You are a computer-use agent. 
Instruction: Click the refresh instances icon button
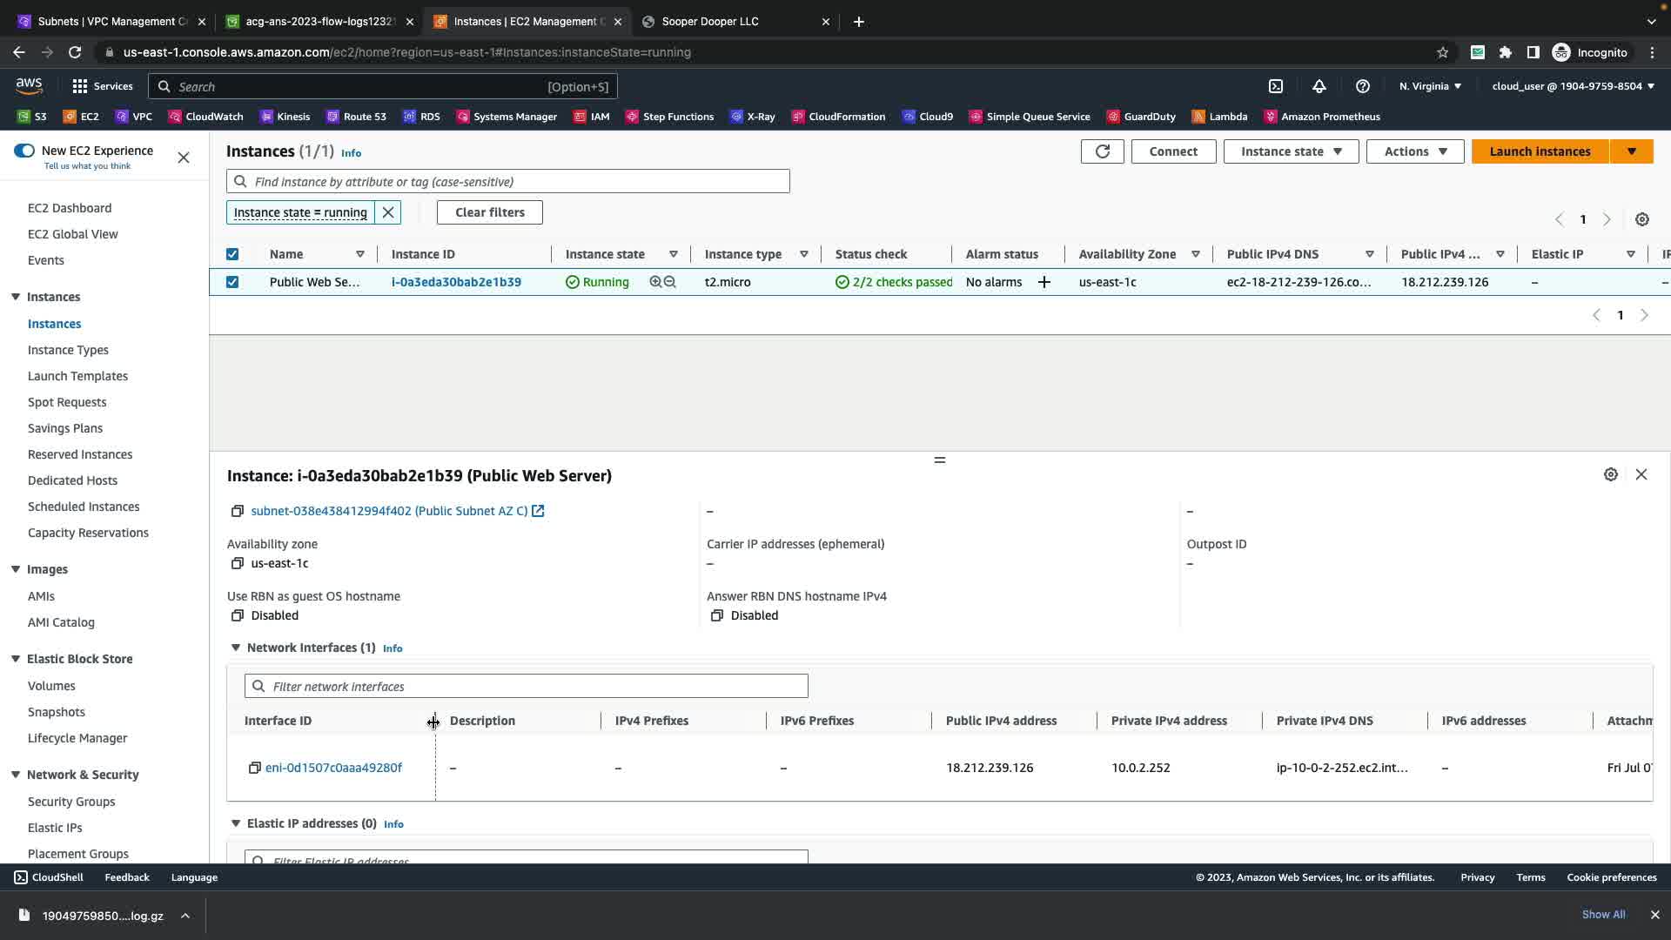[1102, 151]
